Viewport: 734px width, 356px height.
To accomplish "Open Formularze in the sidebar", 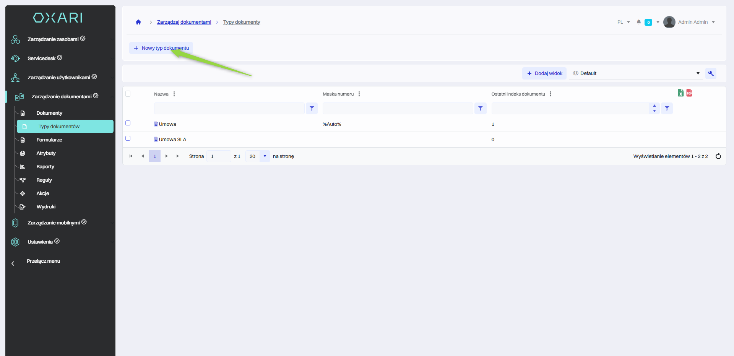I will [x=49, y=140].
